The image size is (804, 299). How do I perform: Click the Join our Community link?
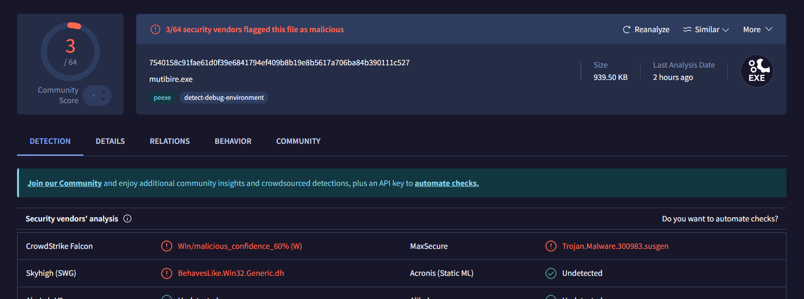click(x=64, y=183)
